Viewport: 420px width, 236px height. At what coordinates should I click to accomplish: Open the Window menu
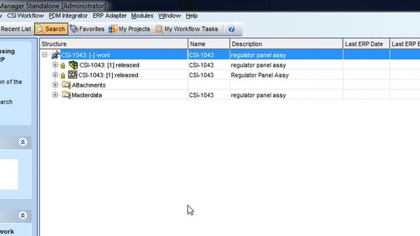169,16
